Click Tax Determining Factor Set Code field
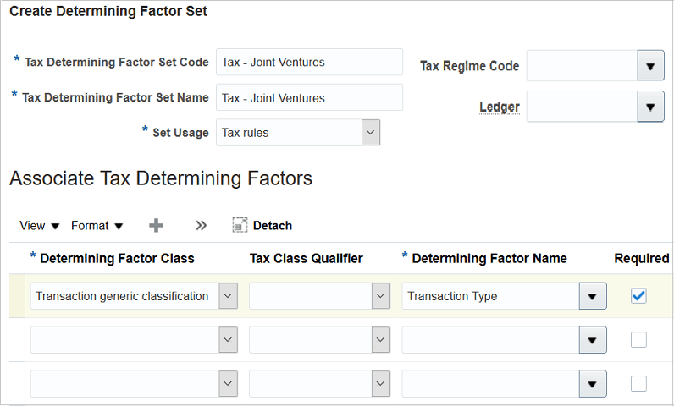 click(x=309, y=62)
